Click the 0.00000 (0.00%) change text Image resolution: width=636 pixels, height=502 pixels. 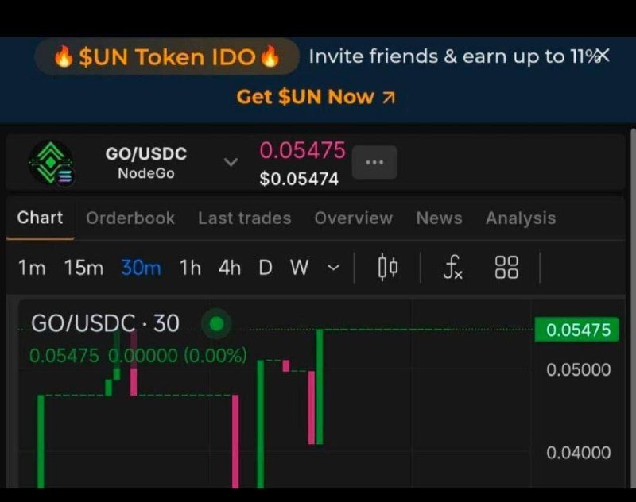tap(177, 355)
